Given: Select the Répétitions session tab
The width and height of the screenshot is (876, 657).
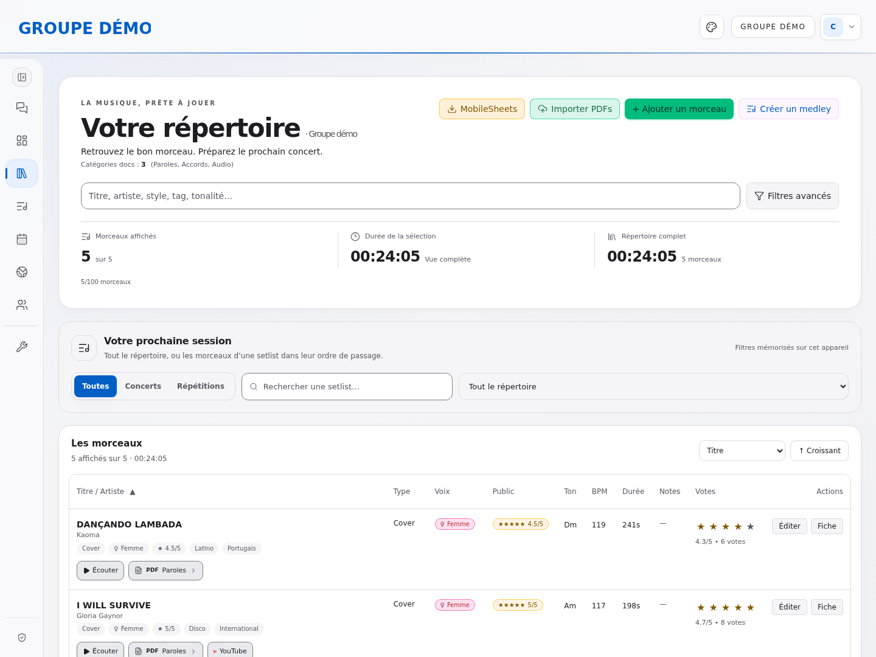Looking at the screenshot, I should coord(201,386).
